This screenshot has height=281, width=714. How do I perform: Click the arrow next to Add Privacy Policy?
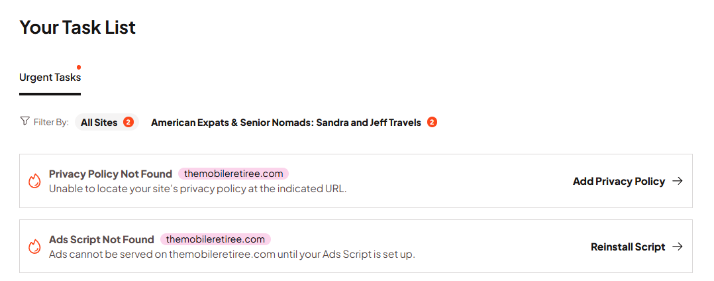[677, 181]
